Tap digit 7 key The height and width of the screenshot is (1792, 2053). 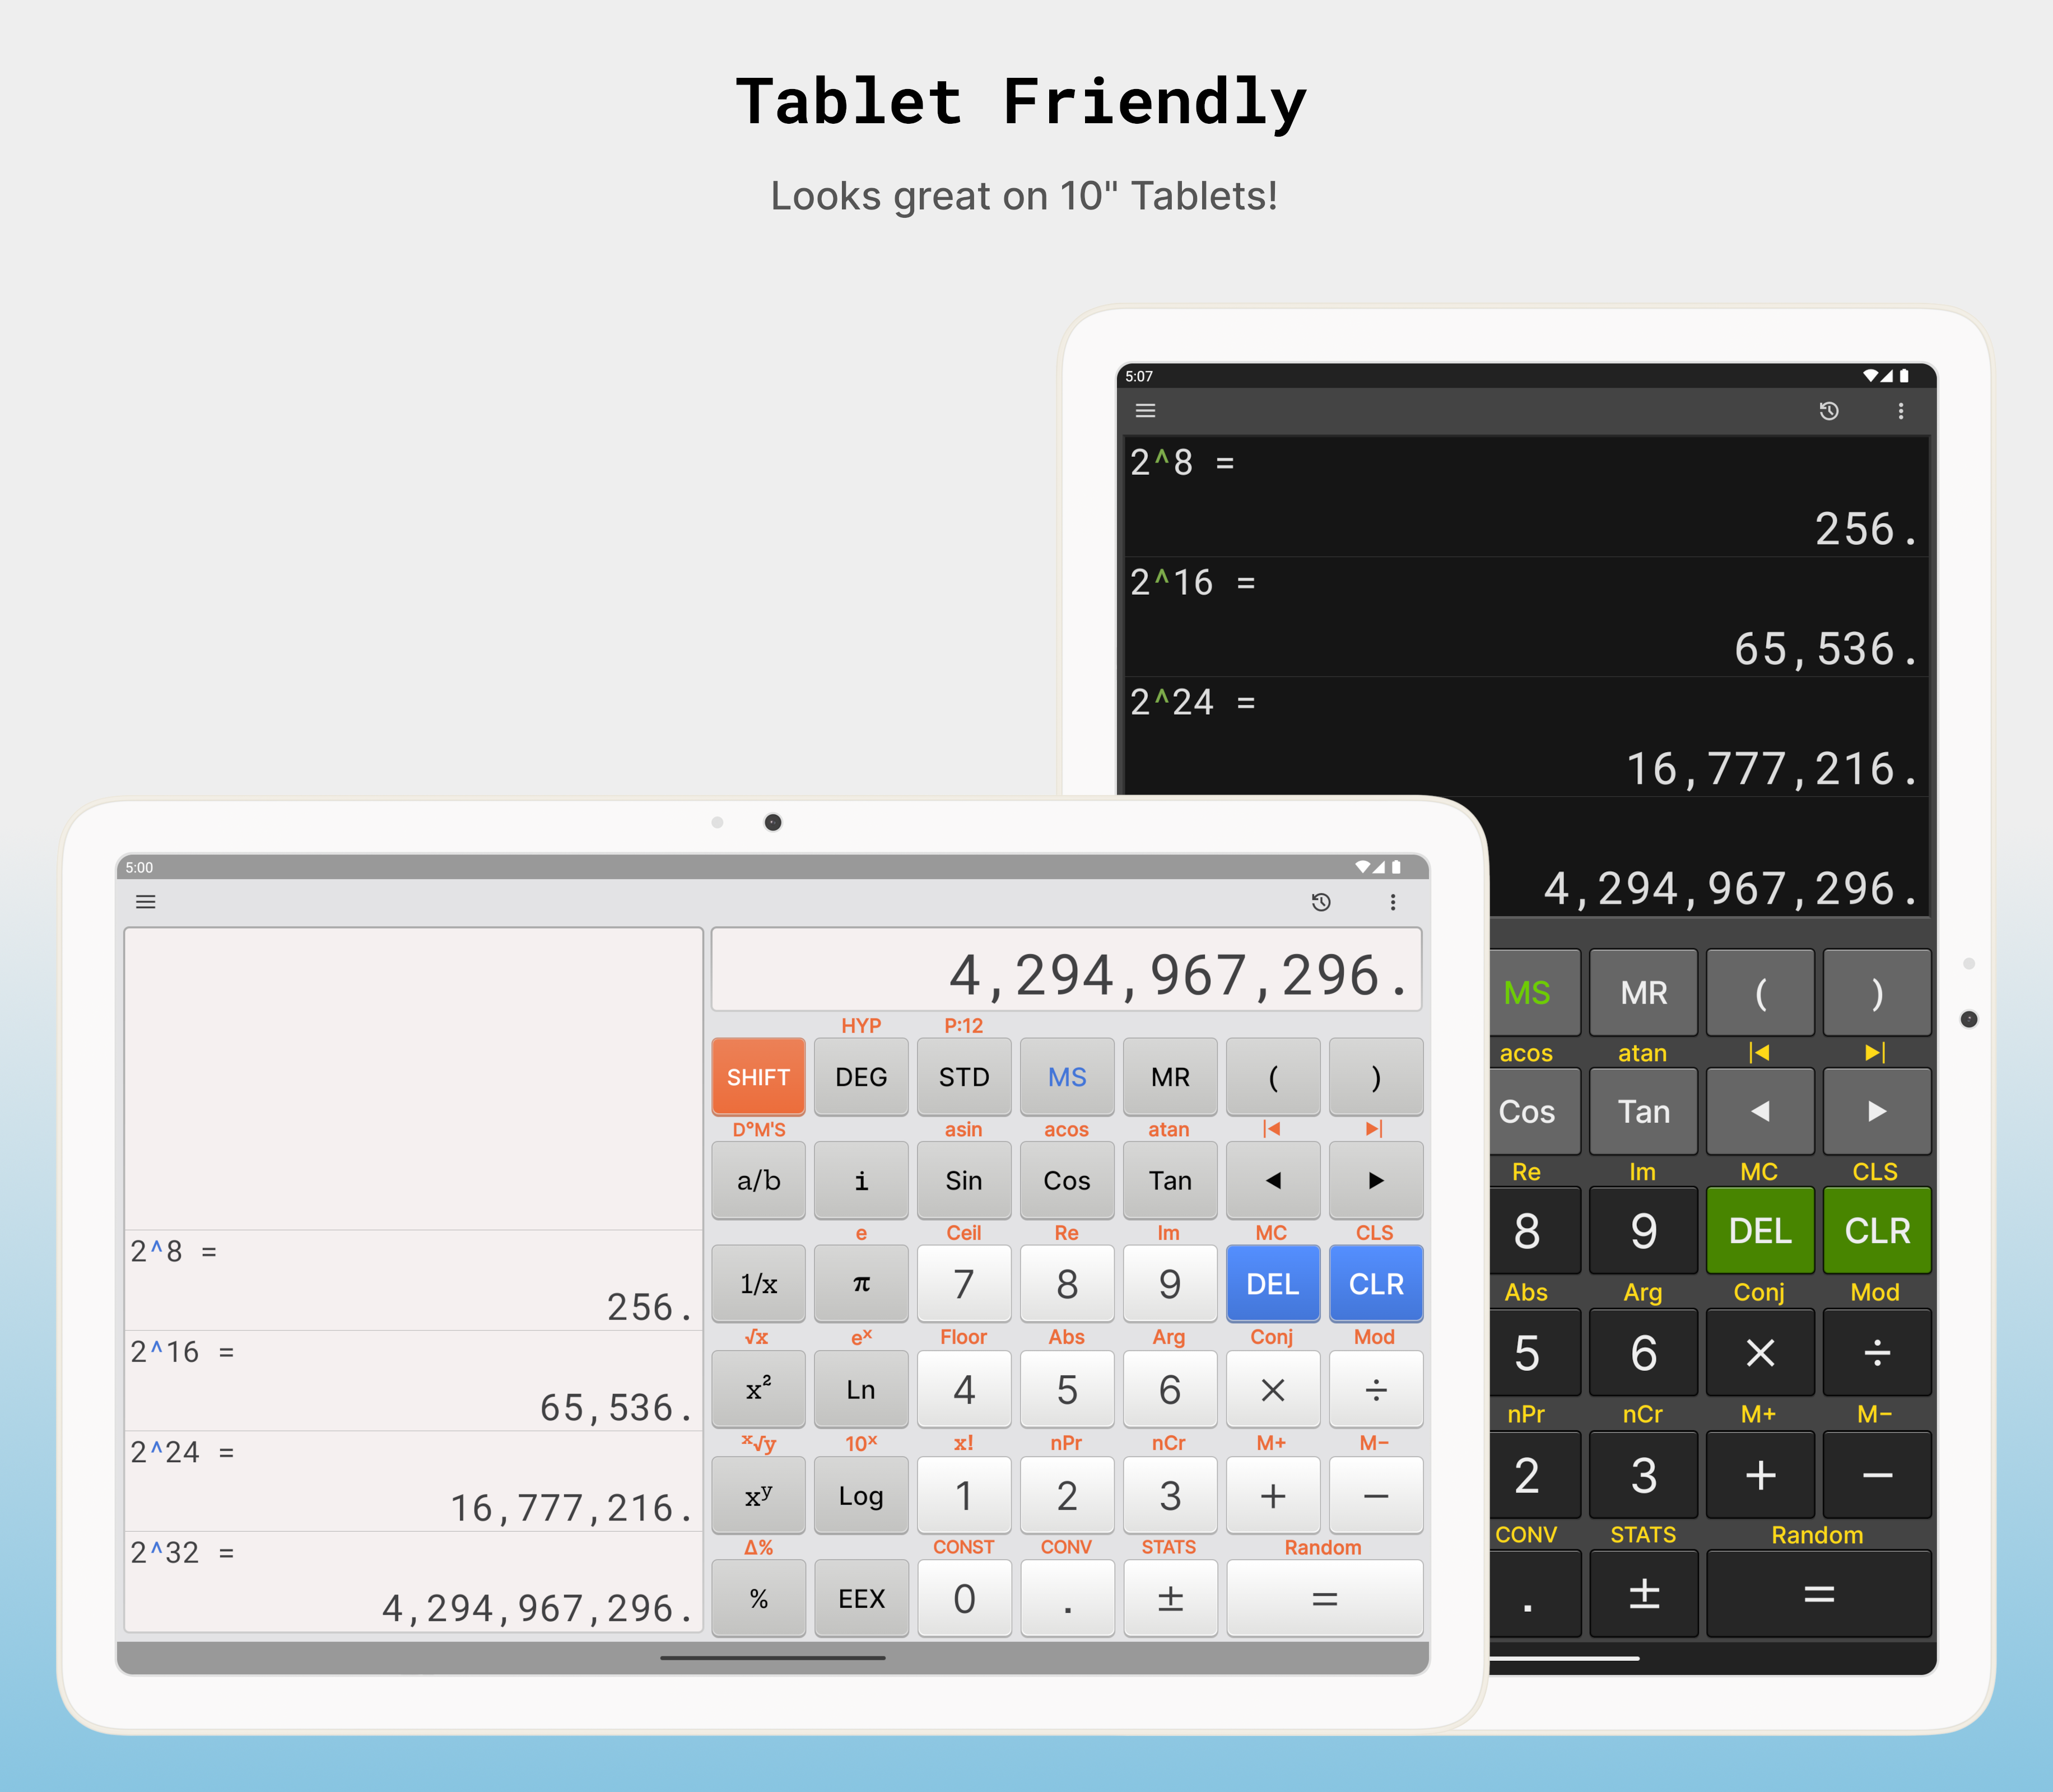(965, 1284)
